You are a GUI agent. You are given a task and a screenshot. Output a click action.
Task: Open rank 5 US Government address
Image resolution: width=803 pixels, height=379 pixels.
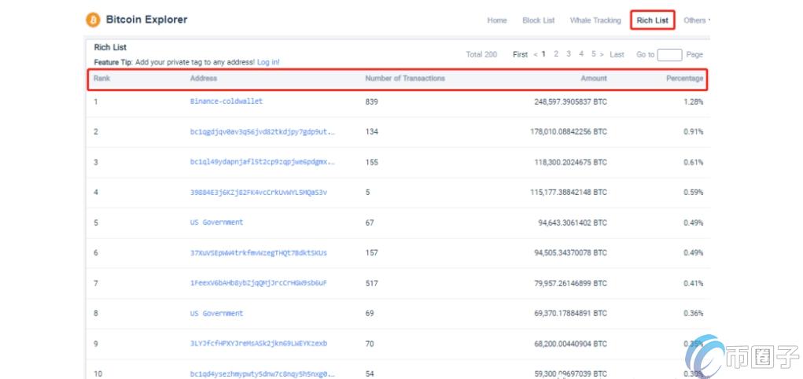pyautogui.click(x=216, y=223)
